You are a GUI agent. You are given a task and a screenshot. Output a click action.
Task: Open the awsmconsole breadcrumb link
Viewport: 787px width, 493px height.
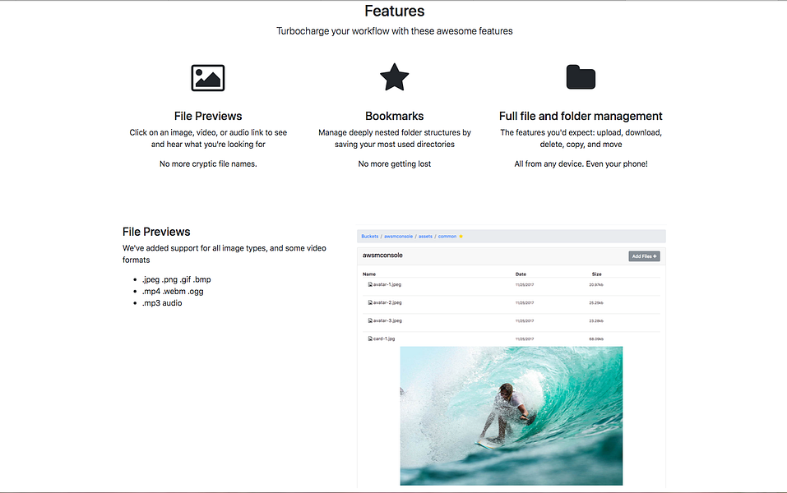[399, 236]
